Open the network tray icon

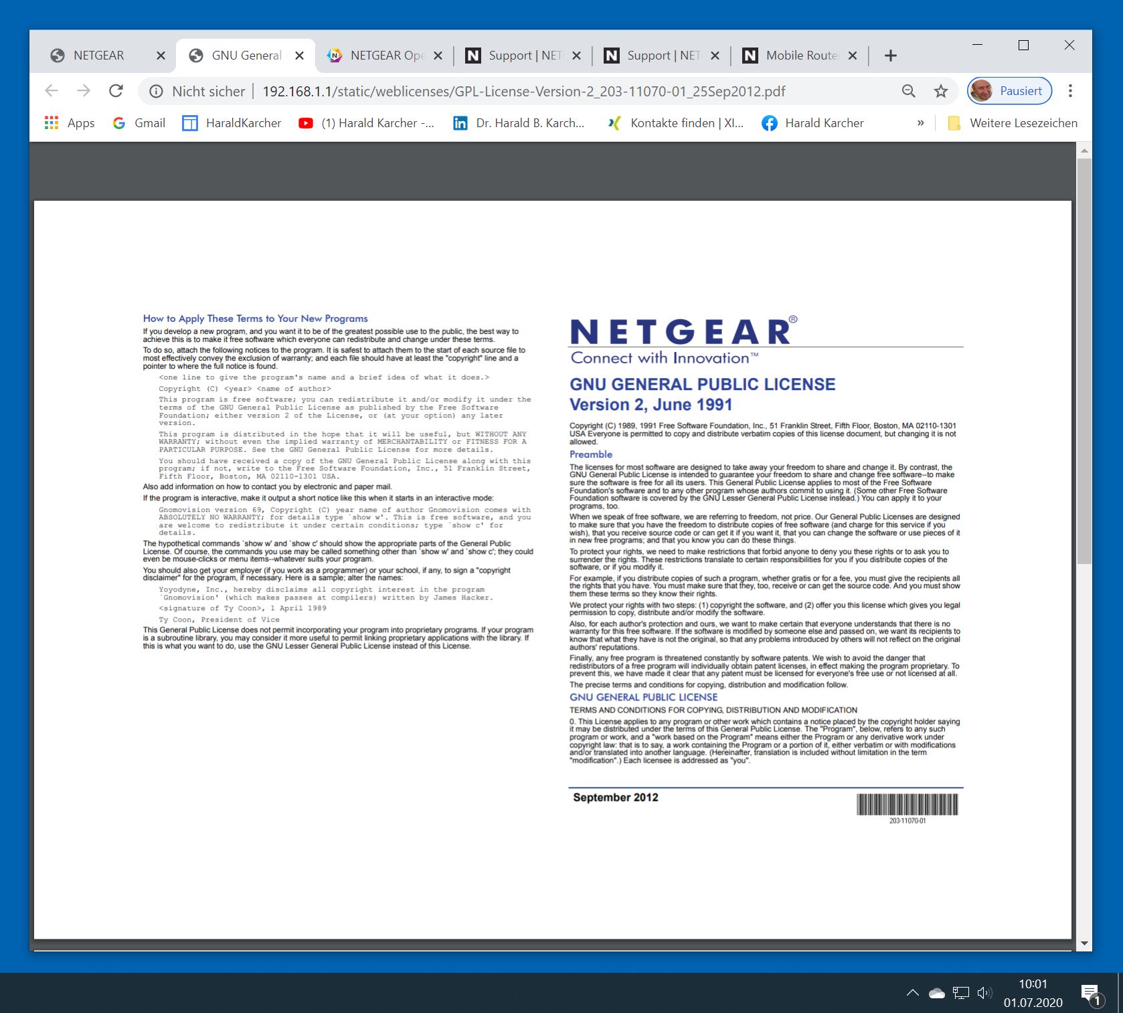pyautogui.click(x=961, y=993)
